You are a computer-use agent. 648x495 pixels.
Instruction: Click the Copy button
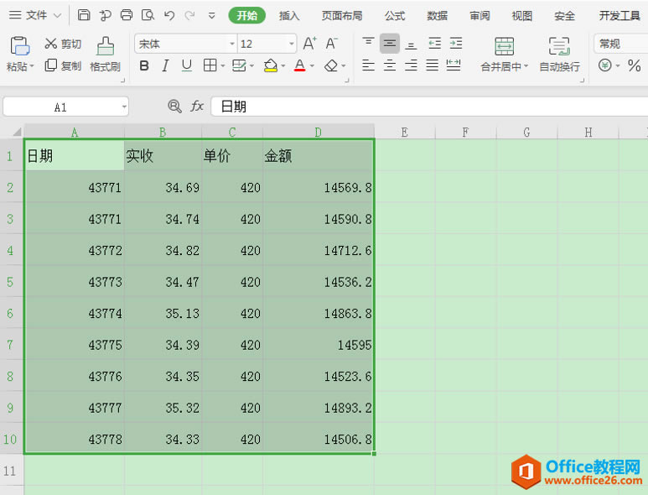click(x=62, y=65)
